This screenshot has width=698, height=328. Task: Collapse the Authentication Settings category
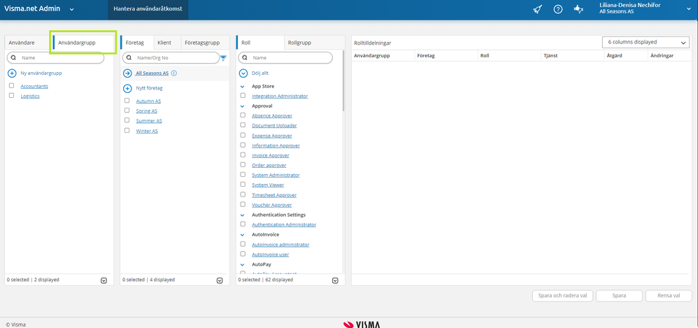(x=243, y=215)
